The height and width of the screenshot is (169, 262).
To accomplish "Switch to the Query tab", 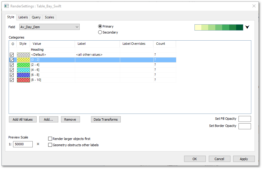I will click(x=36, y=17).
